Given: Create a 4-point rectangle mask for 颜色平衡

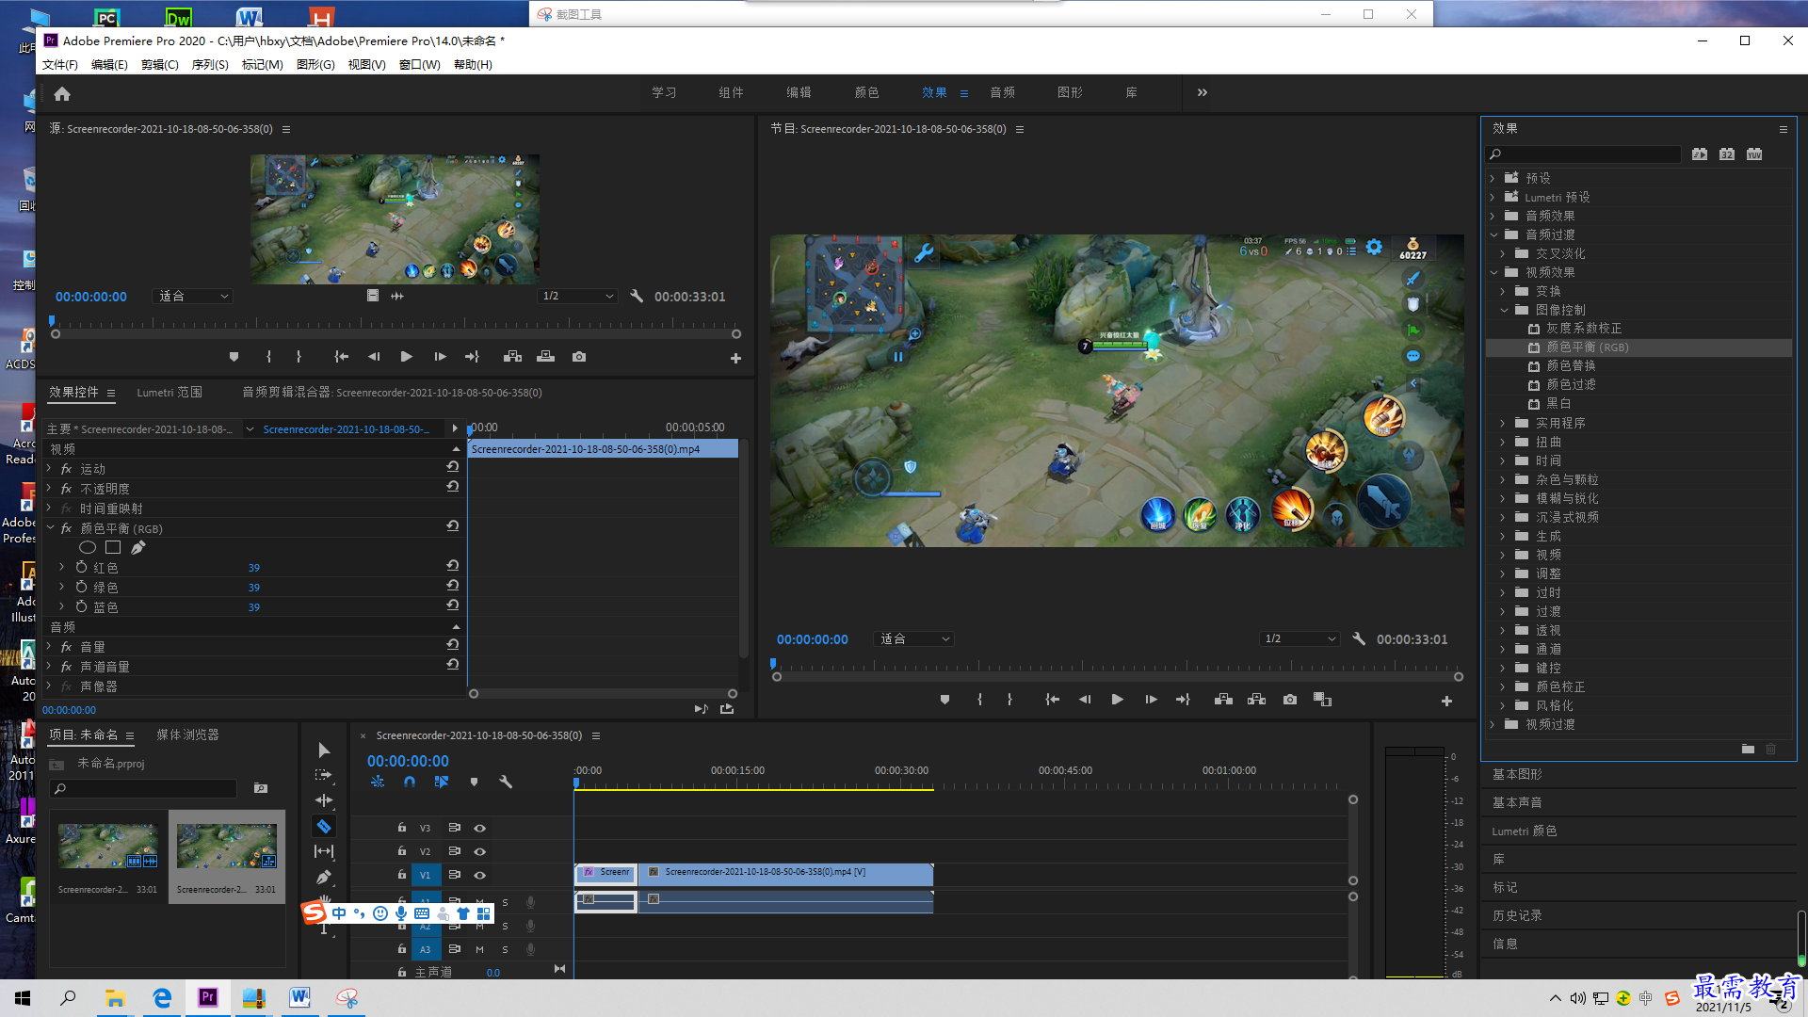Looking at the screenshot, I should 113,547.
